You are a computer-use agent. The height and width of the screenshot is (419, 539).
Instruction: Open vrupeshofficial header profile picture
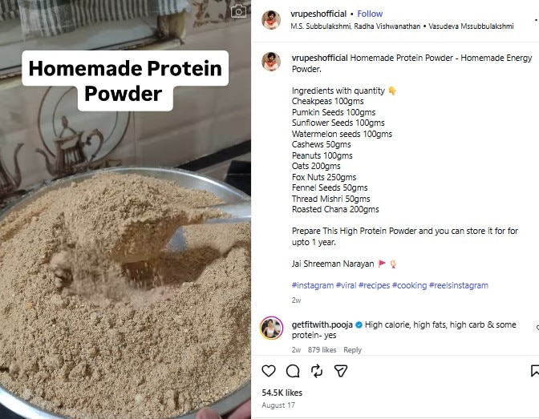coord(271,19)
